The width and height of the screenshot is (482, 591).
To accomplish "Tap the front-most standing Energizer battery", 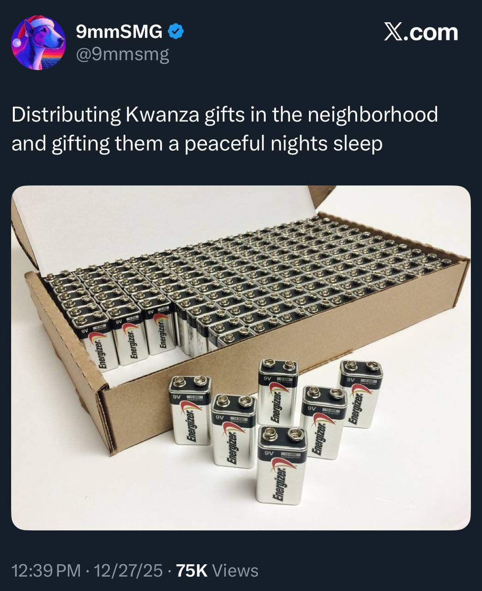I will (282, 465).
